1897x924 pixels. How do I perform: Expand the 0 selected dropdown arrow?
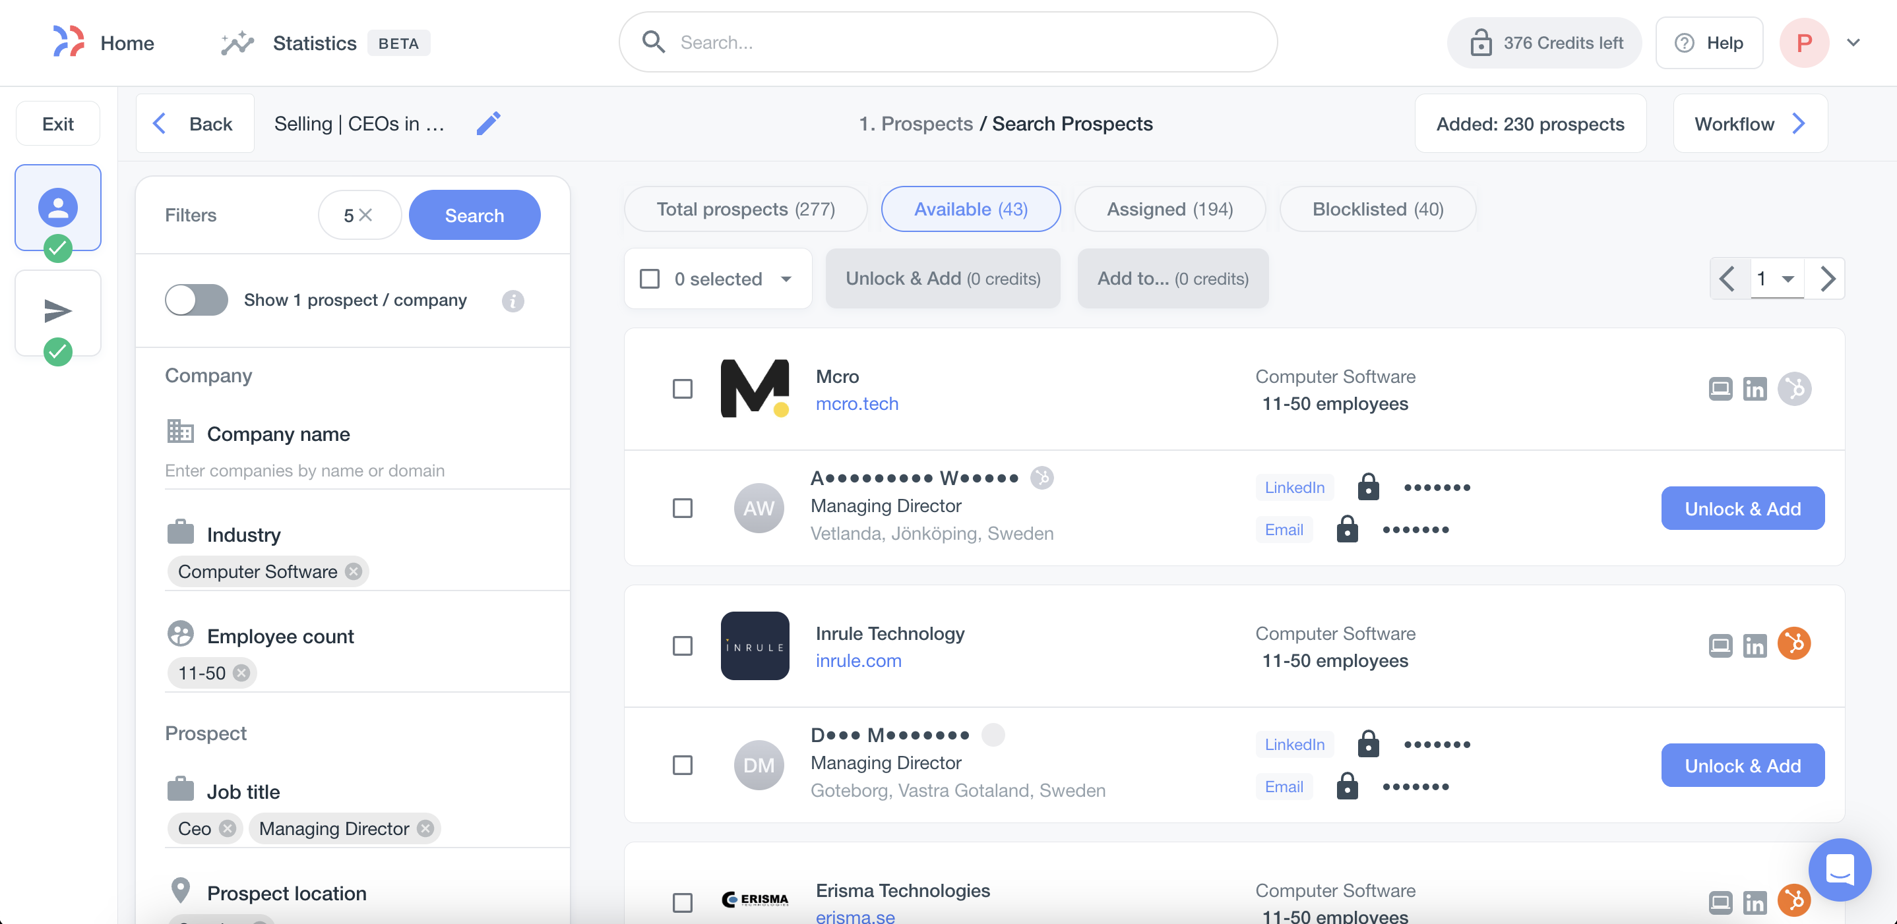pyautogui.click(x=786, y=279)
